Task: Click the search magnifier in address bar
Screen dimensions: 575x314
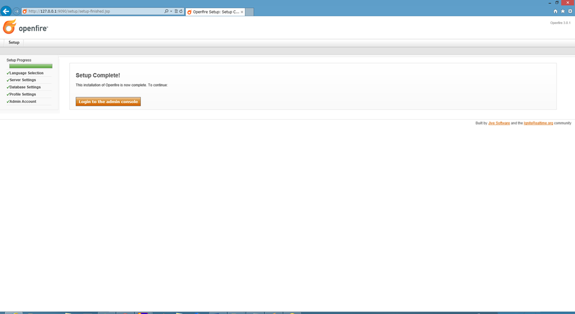Action: [166, 11]
